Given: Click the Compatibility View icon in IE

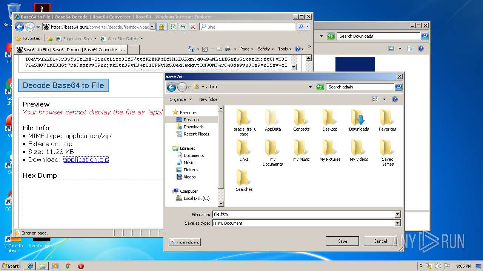Looking at the screenshot, I should point(173,27).
